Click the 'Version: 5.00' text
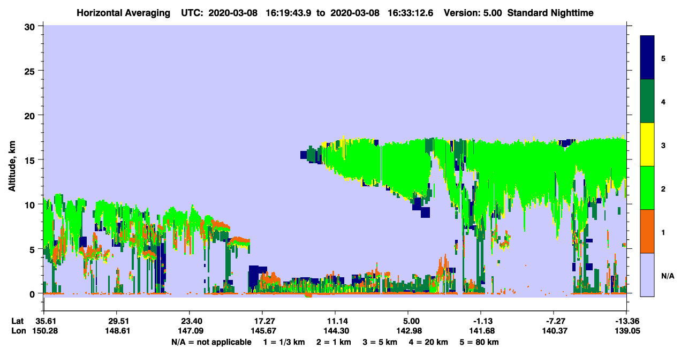 [473, 12]
